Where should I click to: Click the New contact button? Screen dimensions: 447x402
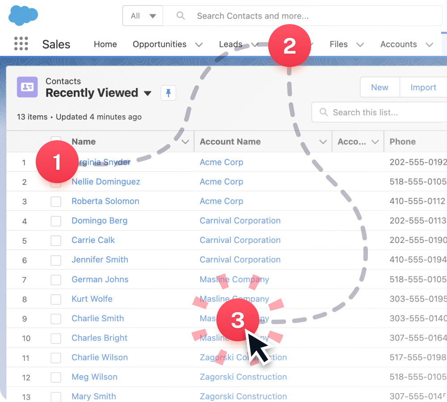[379, 87]
